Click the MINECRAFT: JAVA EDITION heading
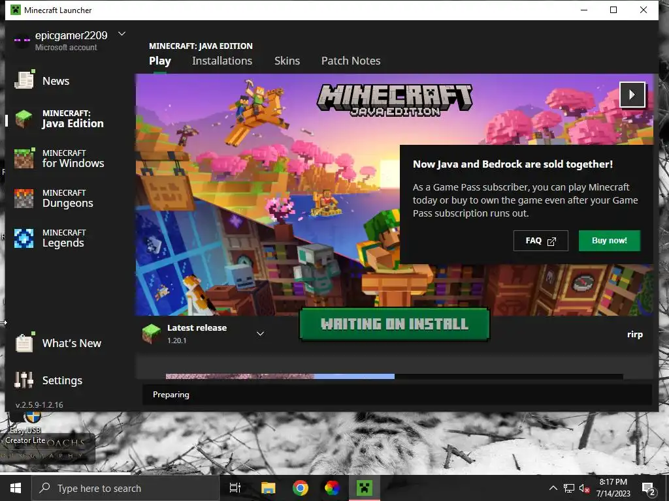Image resolution: width=669 pixels, height=501 pixels. 201,46
